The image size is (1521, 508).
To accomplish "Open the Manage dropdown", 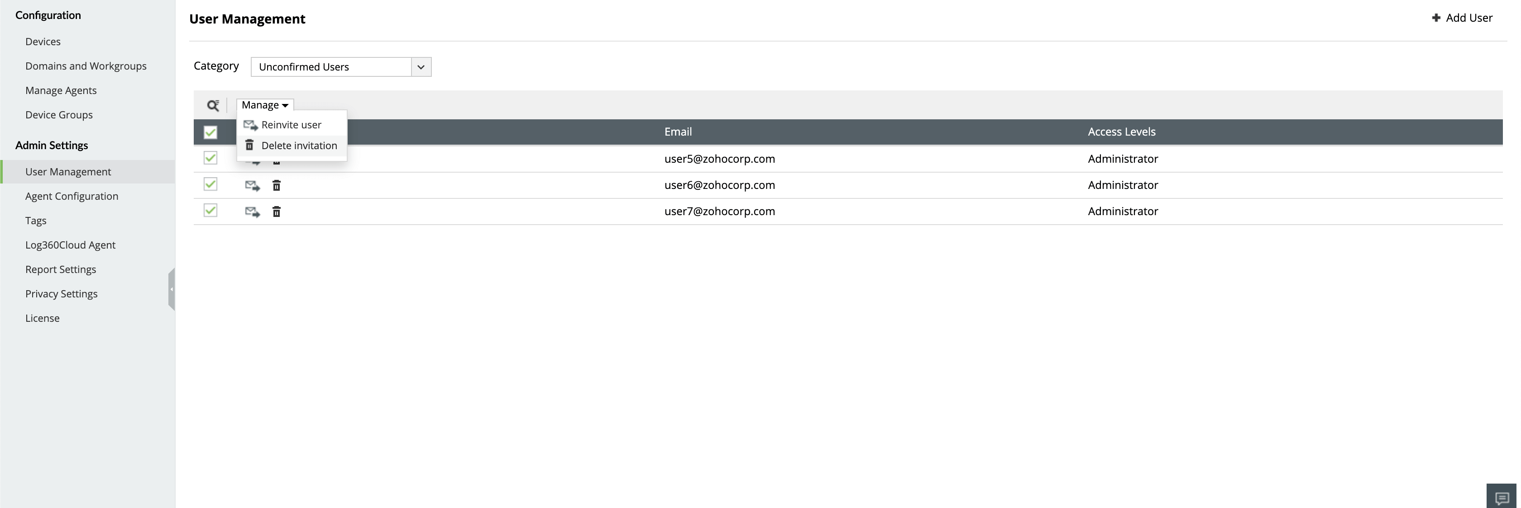I will 264,104.
